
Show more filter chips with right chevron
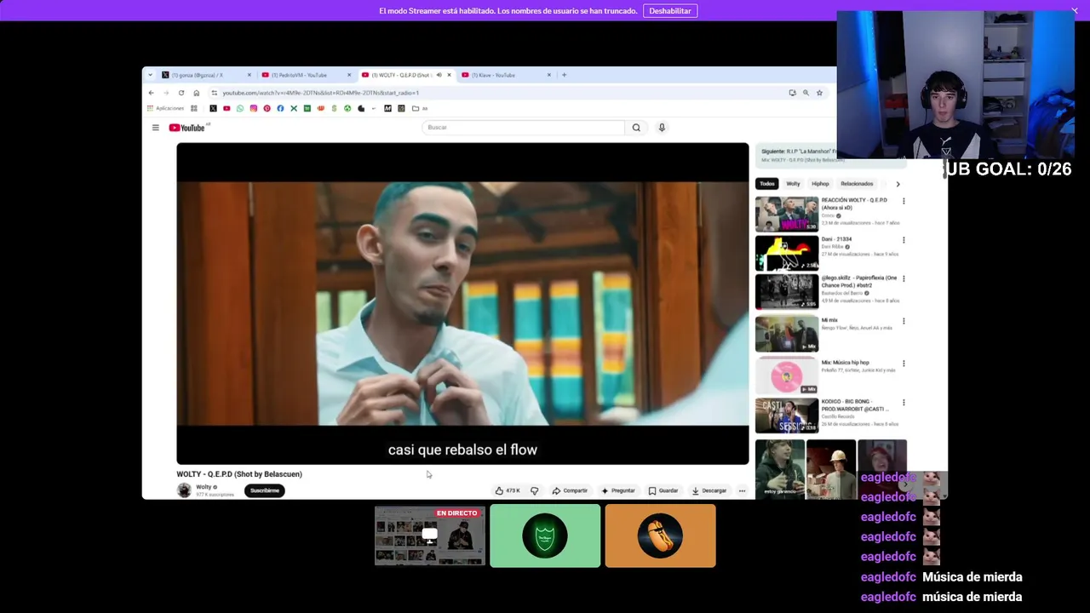pyautogui.click(x=898, y=184)
